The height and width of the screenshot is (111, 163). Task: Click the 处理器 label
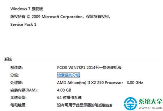pos(16,83)
